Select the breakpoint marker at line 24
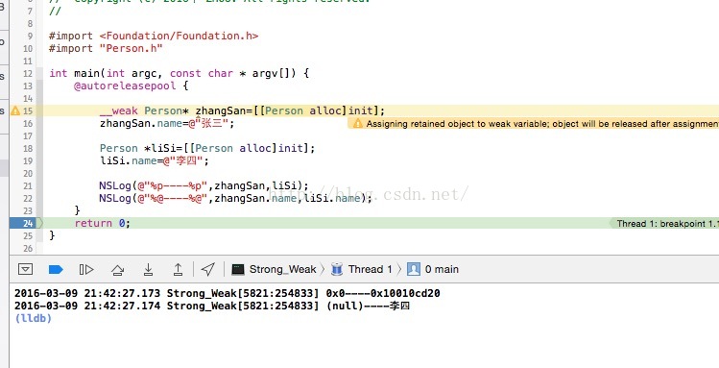Viewport: 719px width, 368px height. (26, 223)
